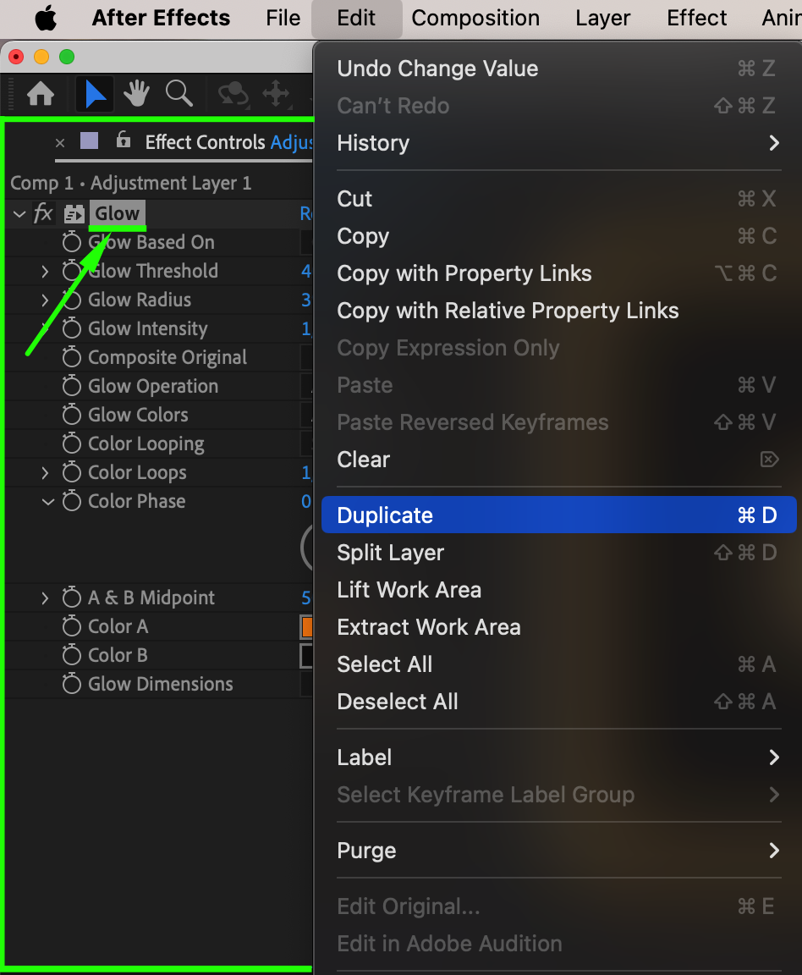Toggle the Effect Controls panel lock
This screenshot has height=975, width=802.
pos(124,140)
